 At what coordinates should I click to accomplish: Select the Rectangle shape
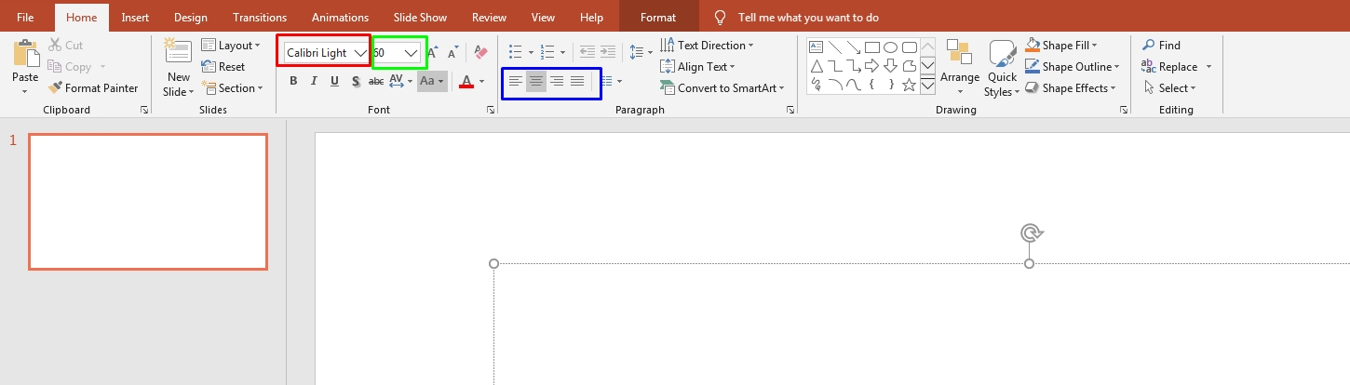click(x=872, y=47)
